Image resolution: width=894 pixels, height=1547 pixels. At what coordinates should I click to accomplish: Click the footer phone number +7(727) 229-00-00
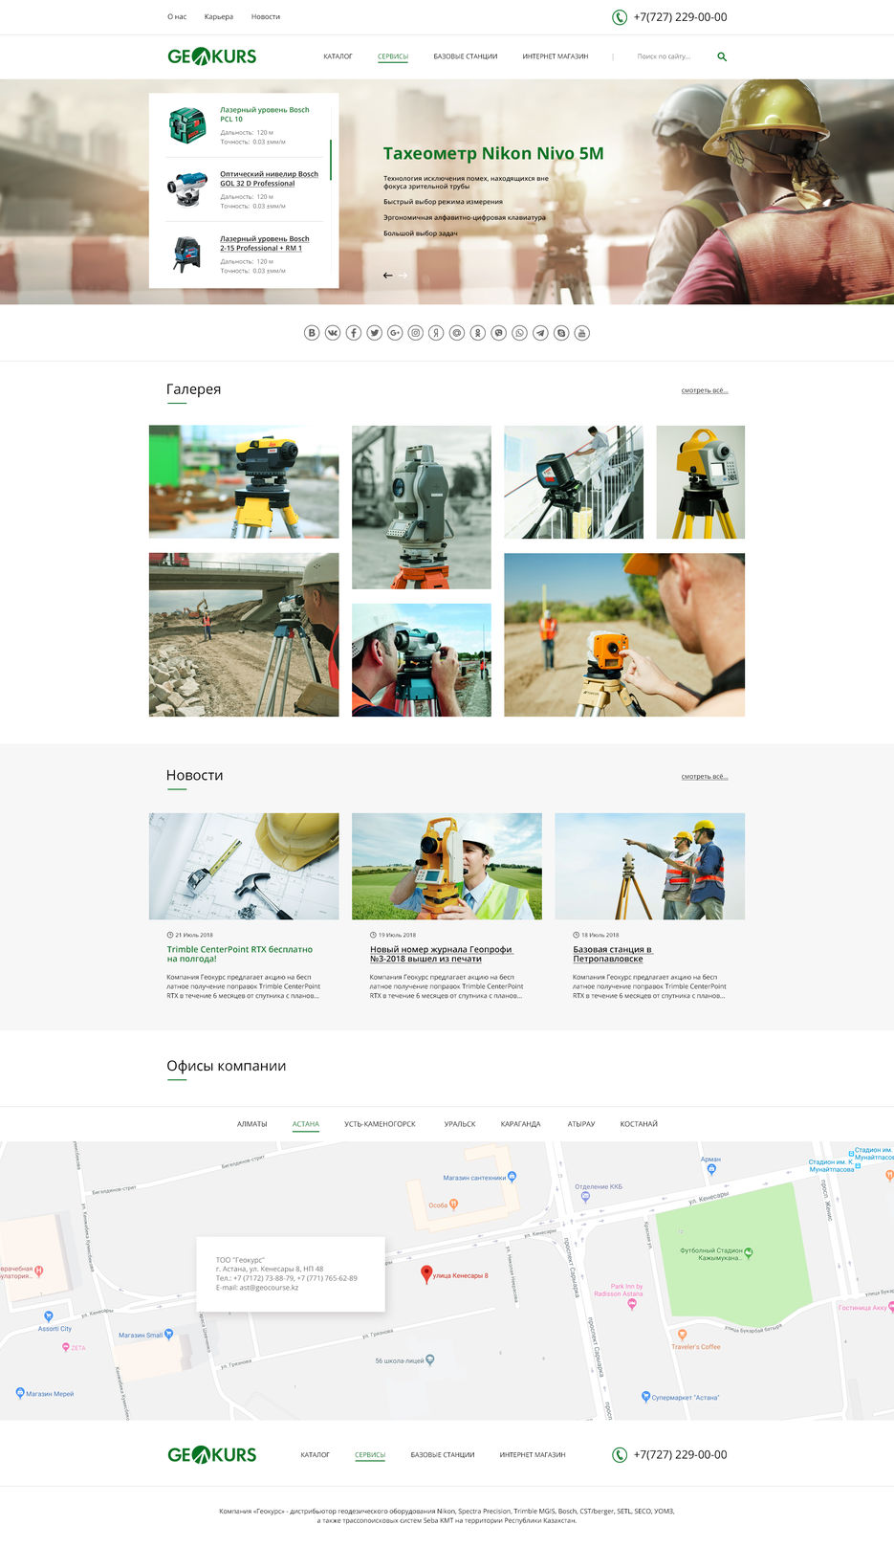[x=680, y=1454]
